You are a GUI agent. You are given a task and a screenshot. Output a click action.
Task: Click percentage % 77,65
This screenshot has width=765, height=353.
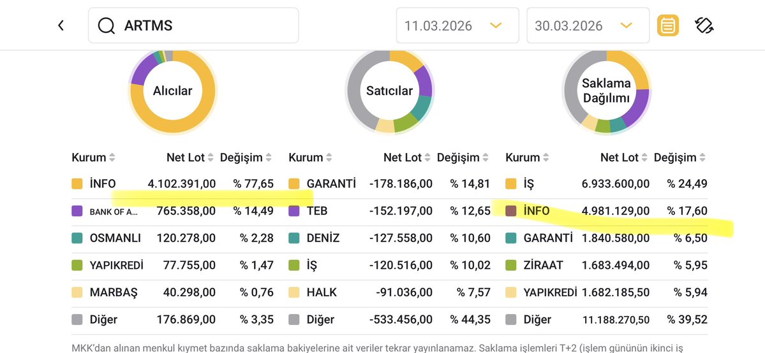(253, 184)
